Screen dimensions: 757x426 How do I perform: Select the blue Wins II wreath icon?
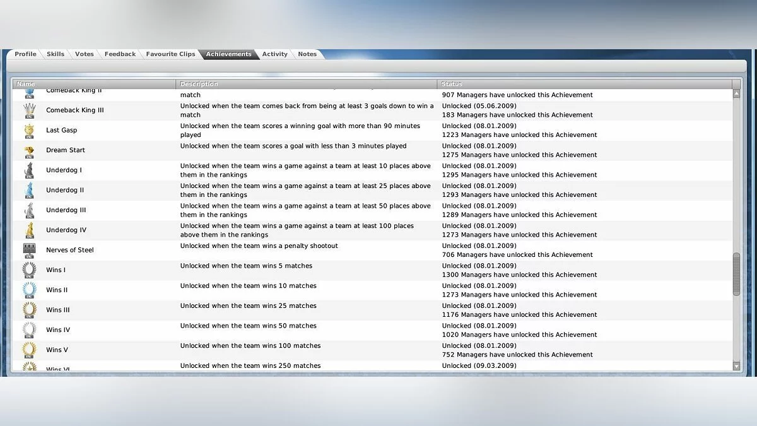click(29, 290)
